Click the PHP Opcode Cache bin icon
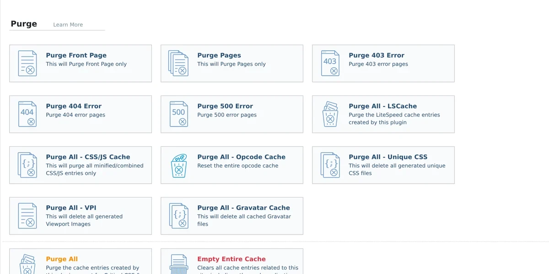The image size is (549, 274). [x=179, y=165]
